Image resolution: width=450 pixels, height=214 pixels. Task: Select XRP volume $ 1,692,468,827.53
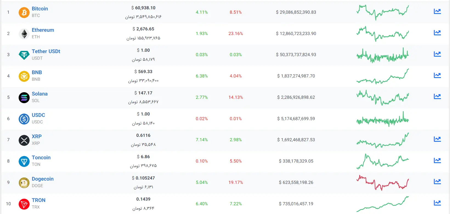click(x=296, y=140)
